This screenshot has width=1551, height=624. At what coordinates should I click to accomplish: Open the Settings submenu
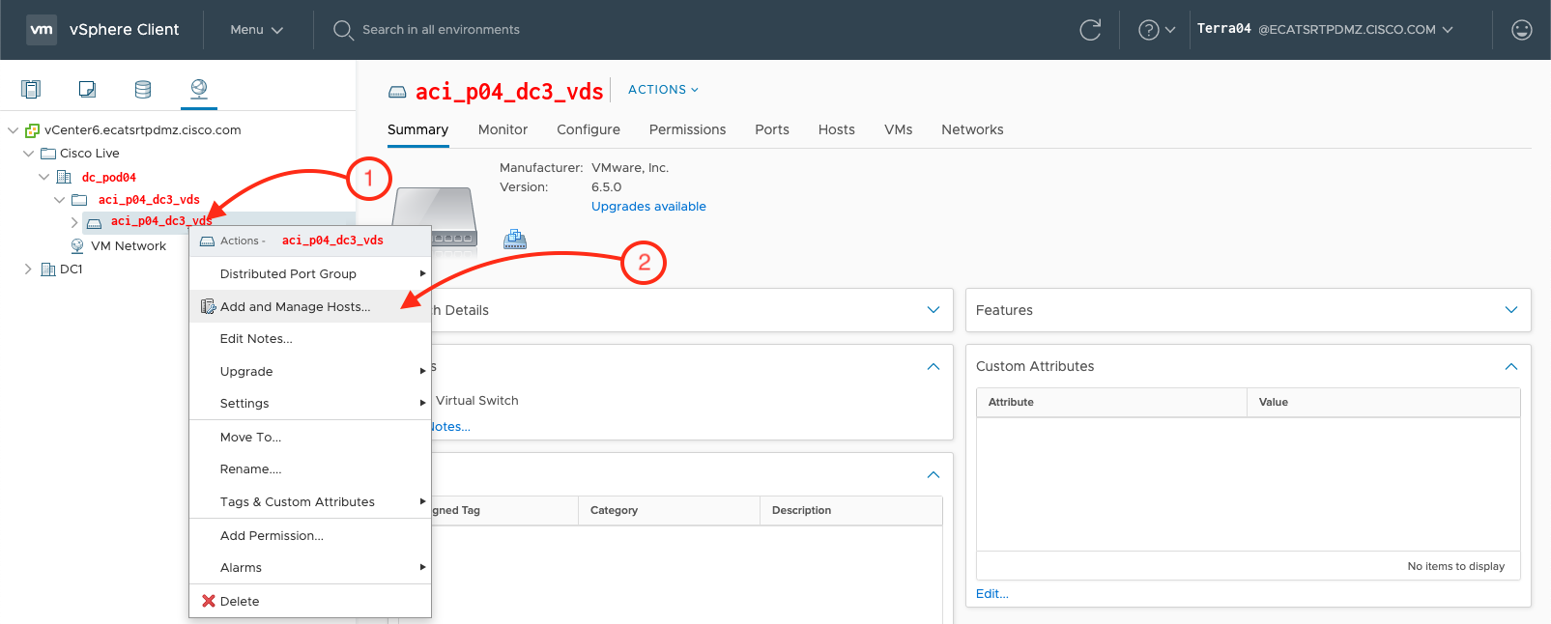[310, 404]
